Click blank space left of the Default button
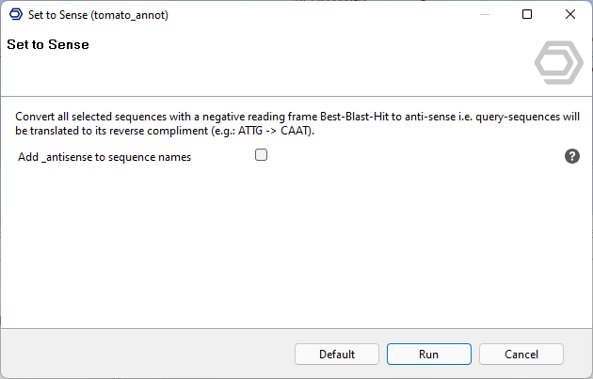This screenshot has height=379, width=593. click(141, 355)
